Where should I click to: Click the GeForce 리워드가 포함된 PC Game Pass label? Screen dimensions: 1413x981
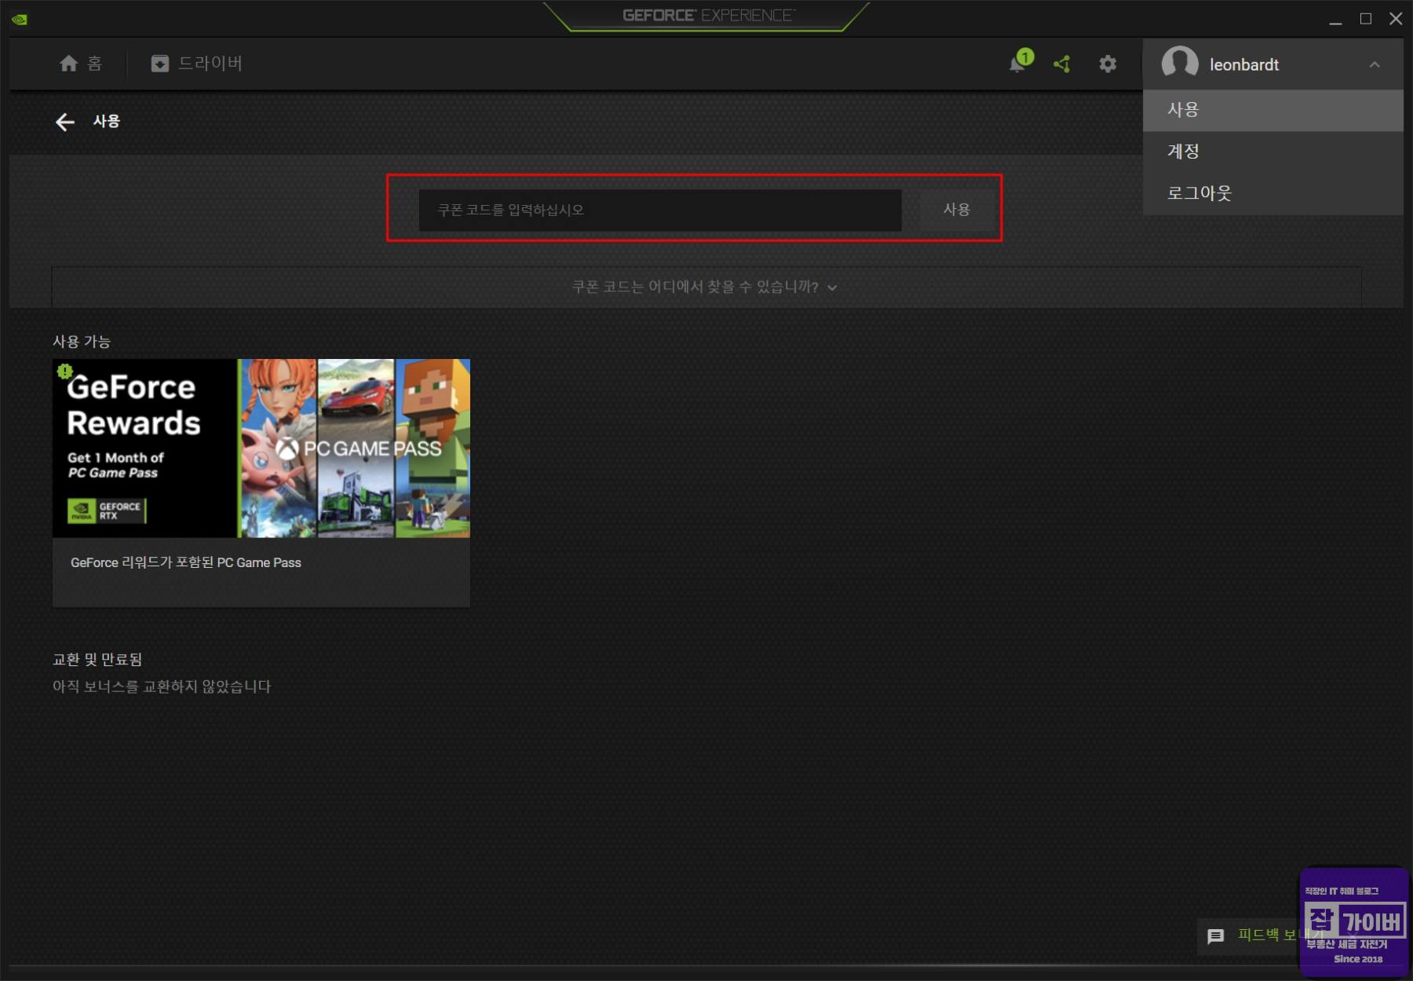(186, 562)
